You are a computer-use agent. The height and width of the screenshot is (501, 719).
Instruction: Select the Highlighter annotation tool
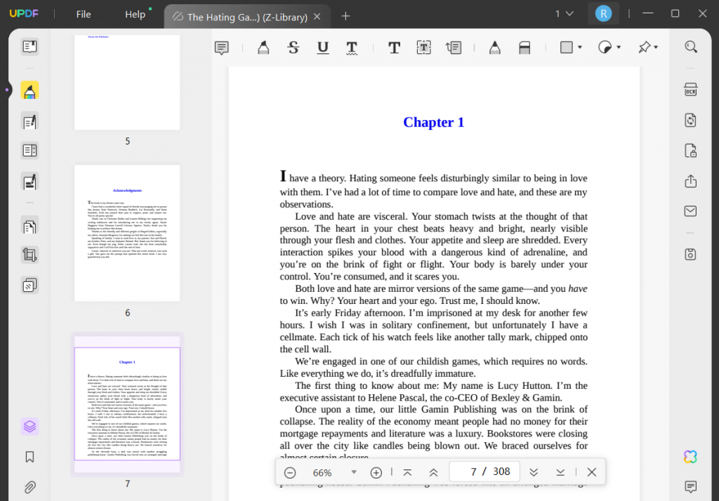click(263, 47)
